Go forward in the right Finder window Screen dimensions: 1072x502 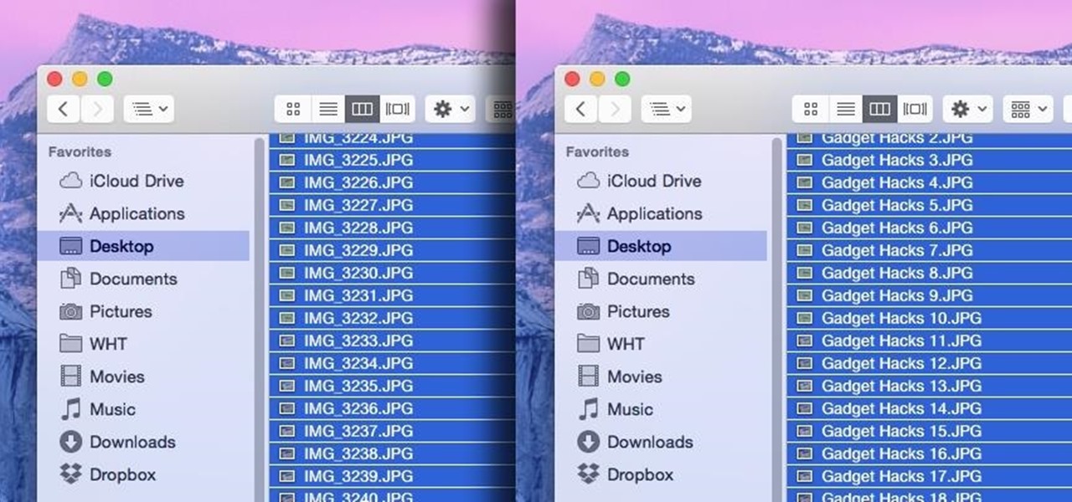coord(615,109)
